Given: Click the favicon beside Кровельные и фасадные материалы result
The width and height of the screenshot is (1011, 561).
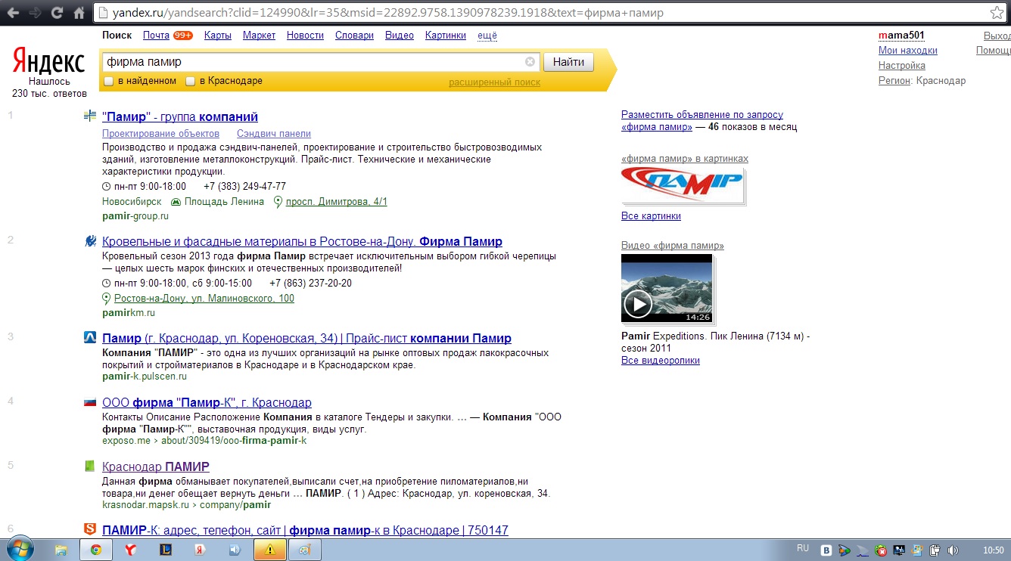Looking at the screenshot, I should (90, 241).
